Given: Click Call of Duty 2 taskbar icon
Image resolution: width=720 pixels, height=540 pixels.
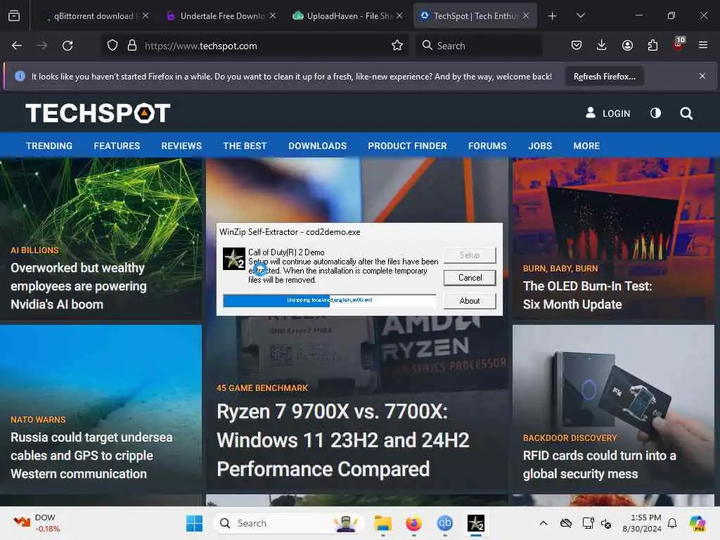Looking at the screenshot, I should tap(476, 523).
